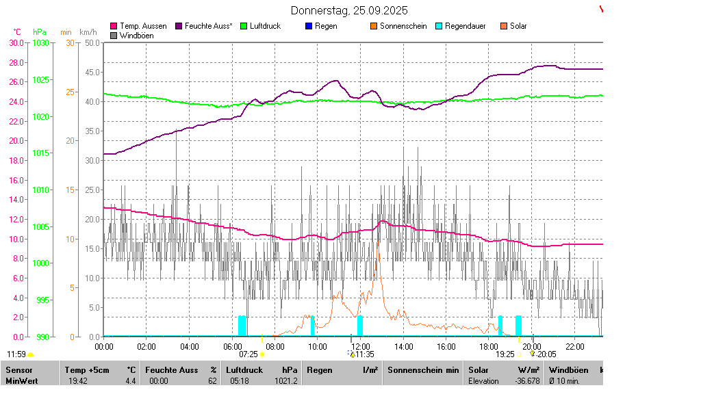Select the Sensor column header

18,370
